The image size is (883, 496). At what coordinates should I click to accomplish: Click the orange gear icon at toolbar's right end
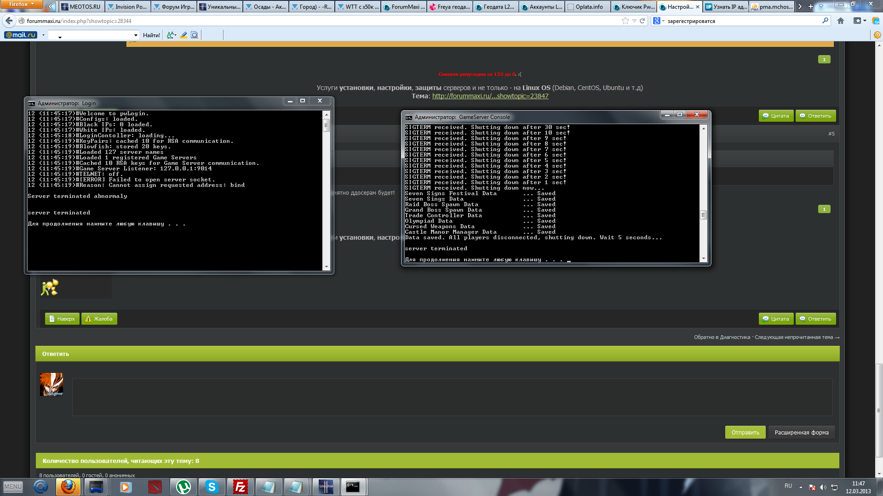pyautogui.click(x=877, y=35)
